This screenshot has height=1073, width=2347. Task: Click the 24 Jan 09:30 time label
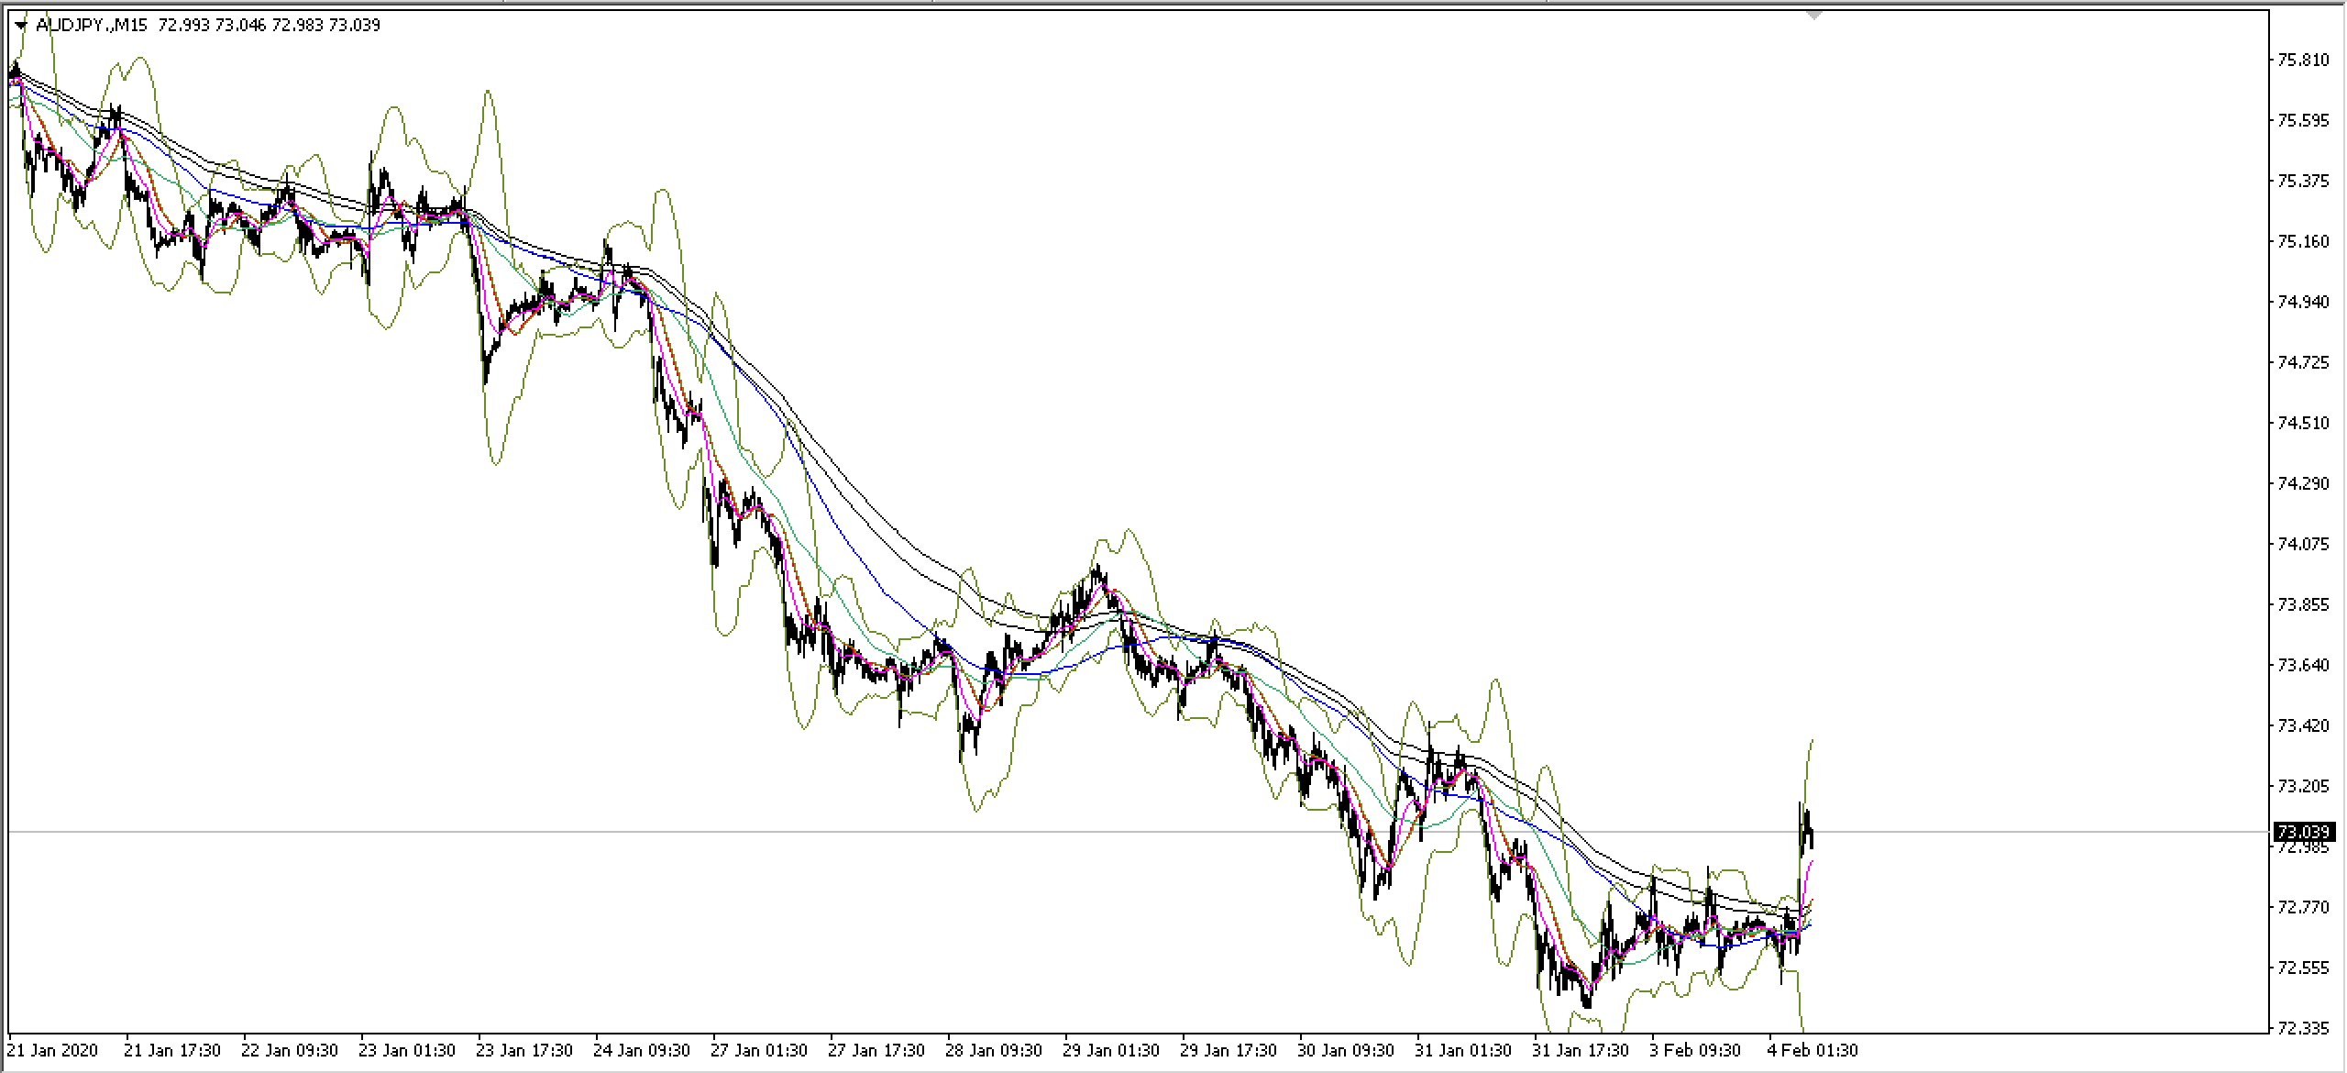coord(642,1050)
